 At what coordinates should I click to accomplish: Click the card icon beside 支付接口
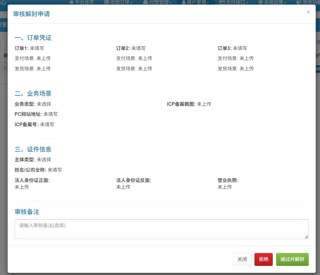[x=222, y=2]
